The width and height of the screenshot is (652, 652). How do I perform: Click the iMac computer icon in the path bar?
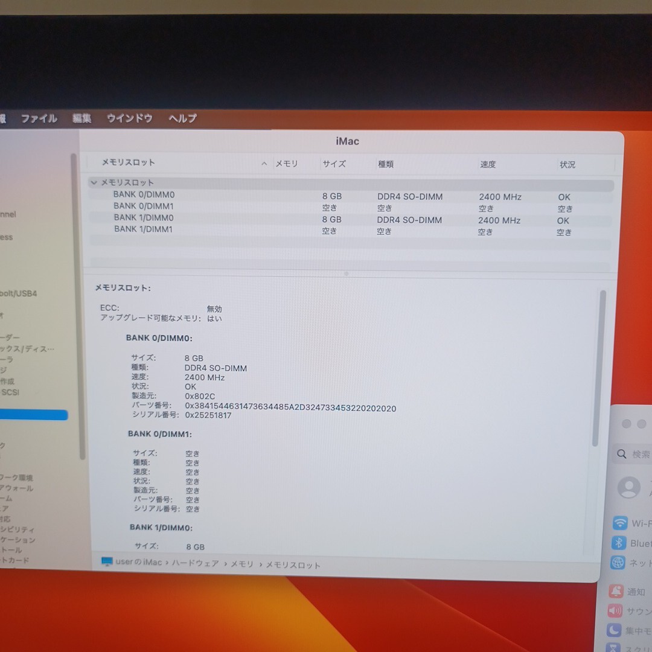point(107,562)
